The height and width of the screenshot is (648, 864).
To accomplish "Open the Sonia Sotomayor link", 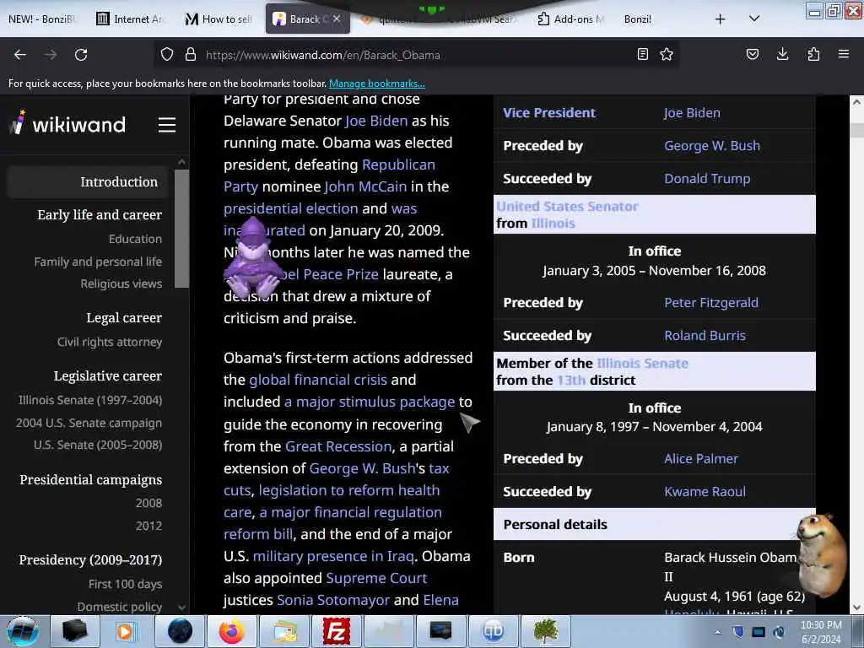I will pos(333,600).
